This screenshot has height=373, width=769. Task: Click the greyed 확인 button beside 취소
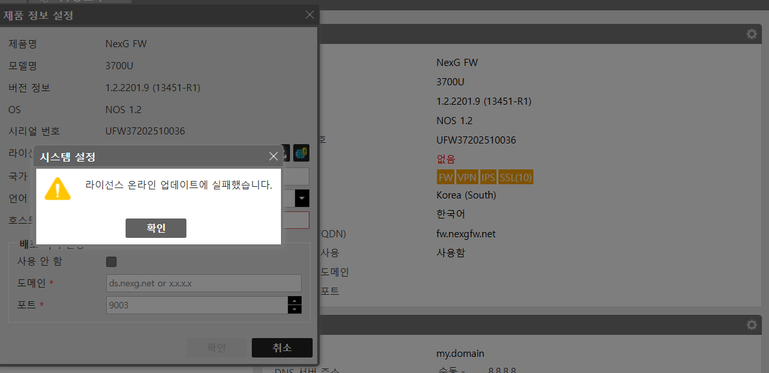(x=216, y=348)
